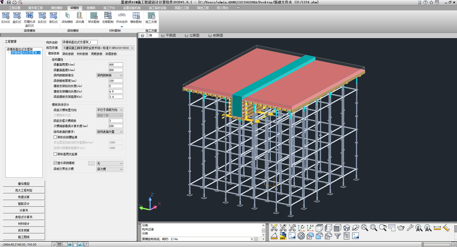The width and height of the screenshot is (457, 247).
Task: Click the 模板配制 icon
Action: point(136,18)
